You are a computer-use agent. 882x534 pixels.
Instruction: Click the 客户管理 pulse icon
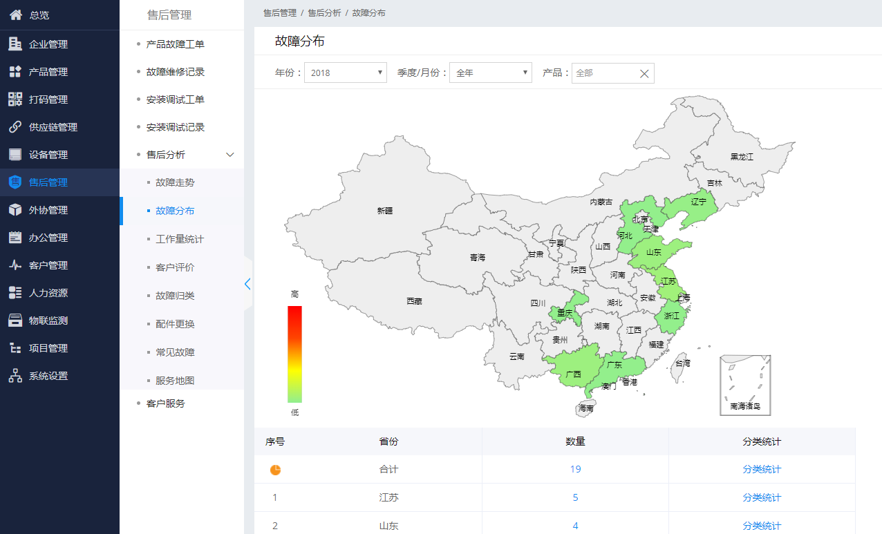[15, 265]
